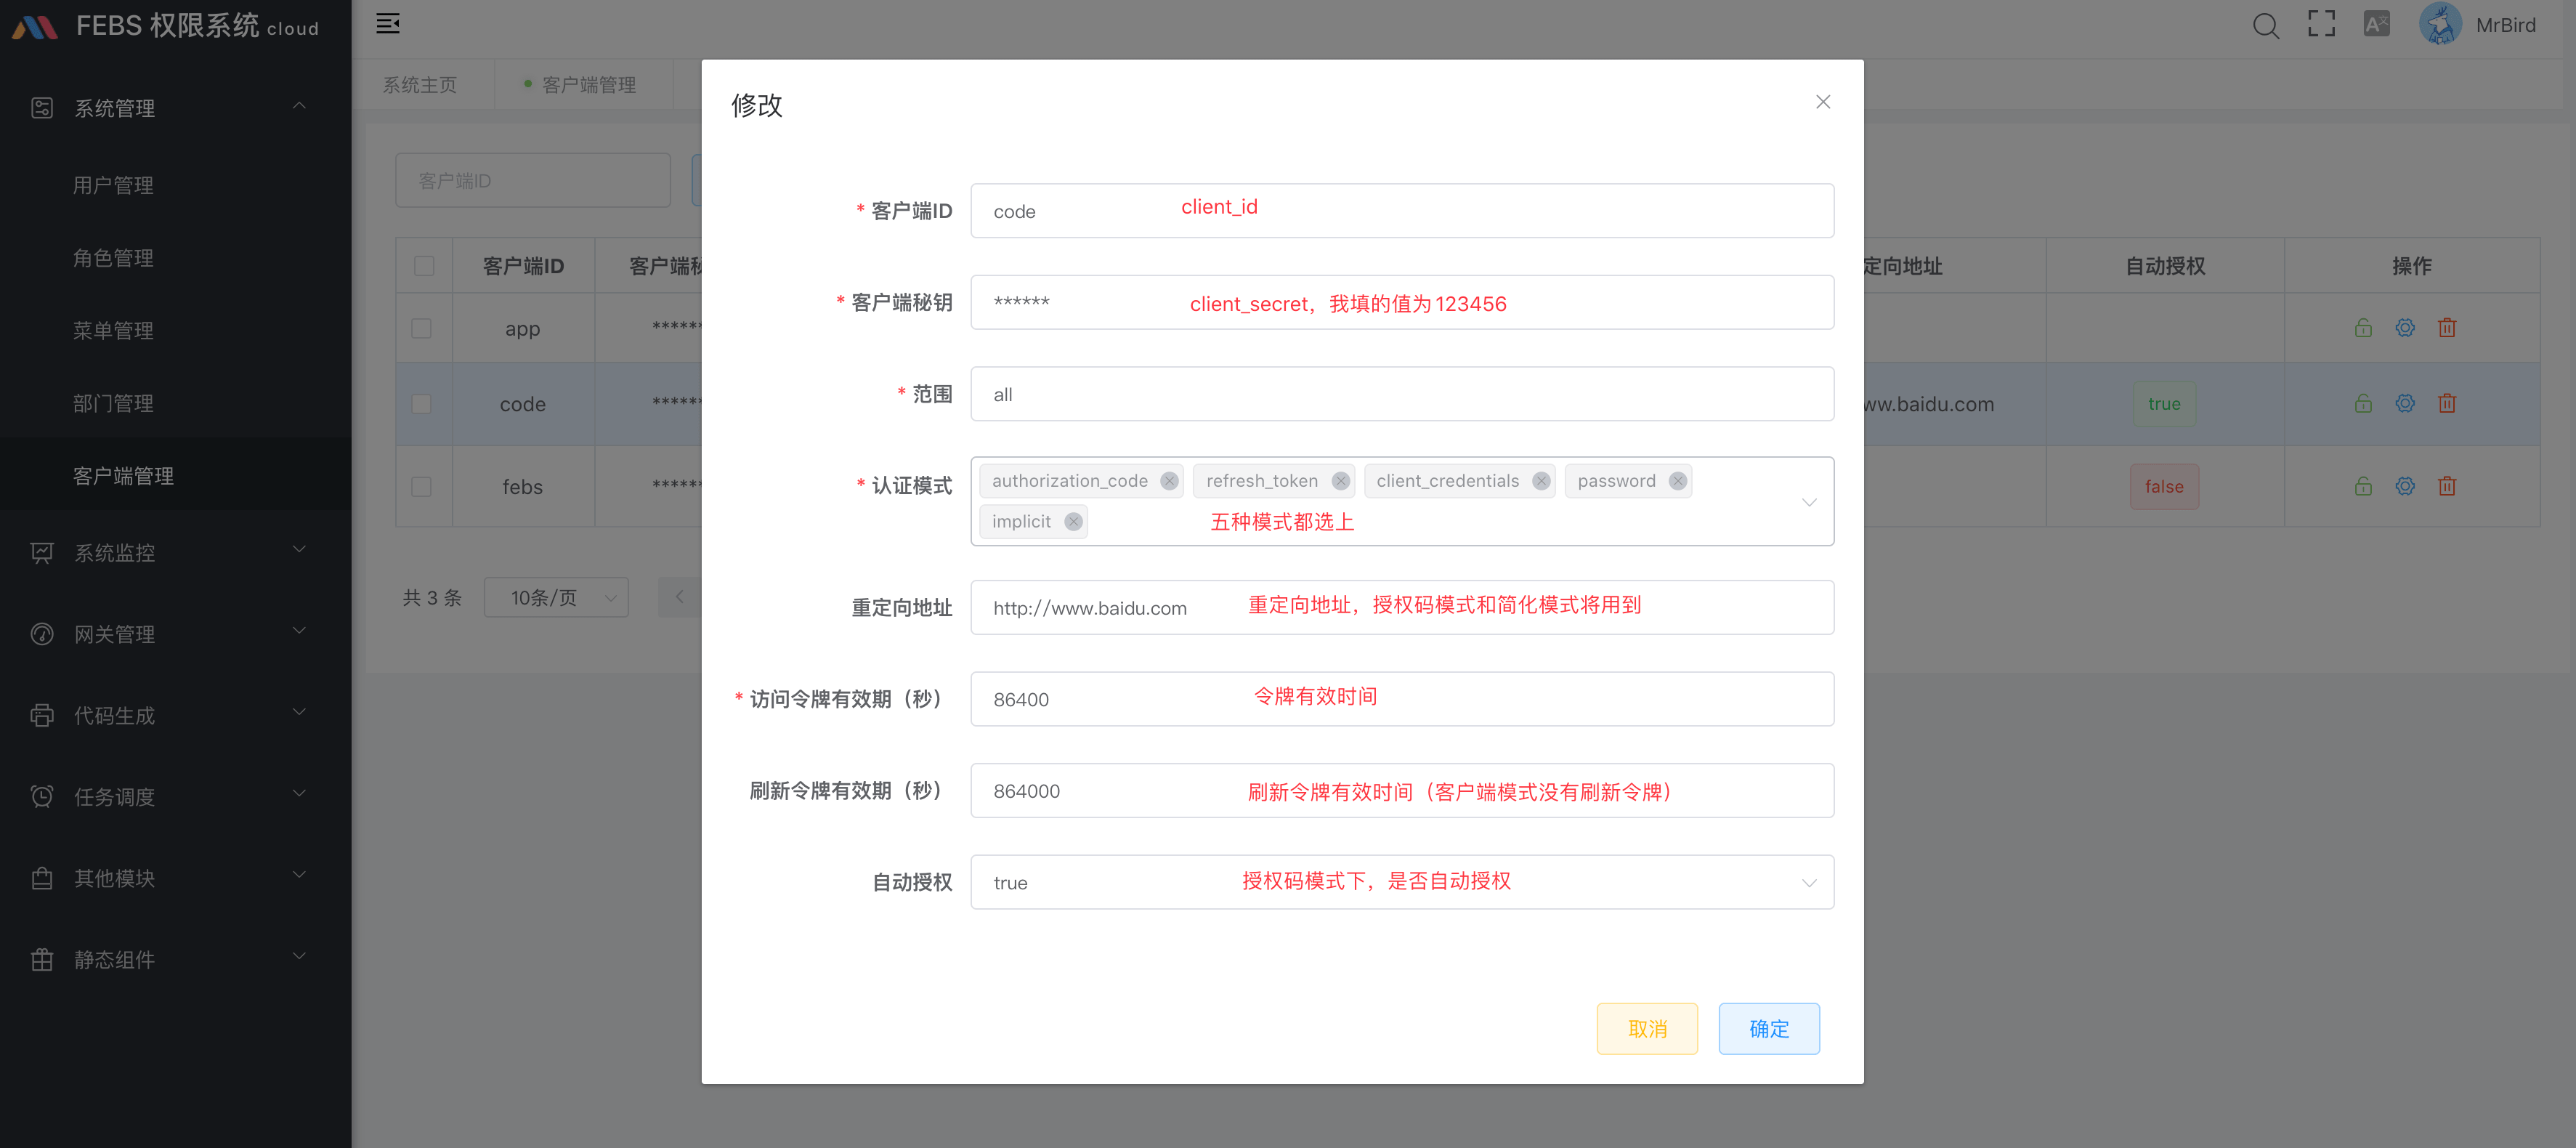This screenshot has height=1148, width=2576.
Task: Open the 自动授权 true dropdown
Action: coord(1401,882)
